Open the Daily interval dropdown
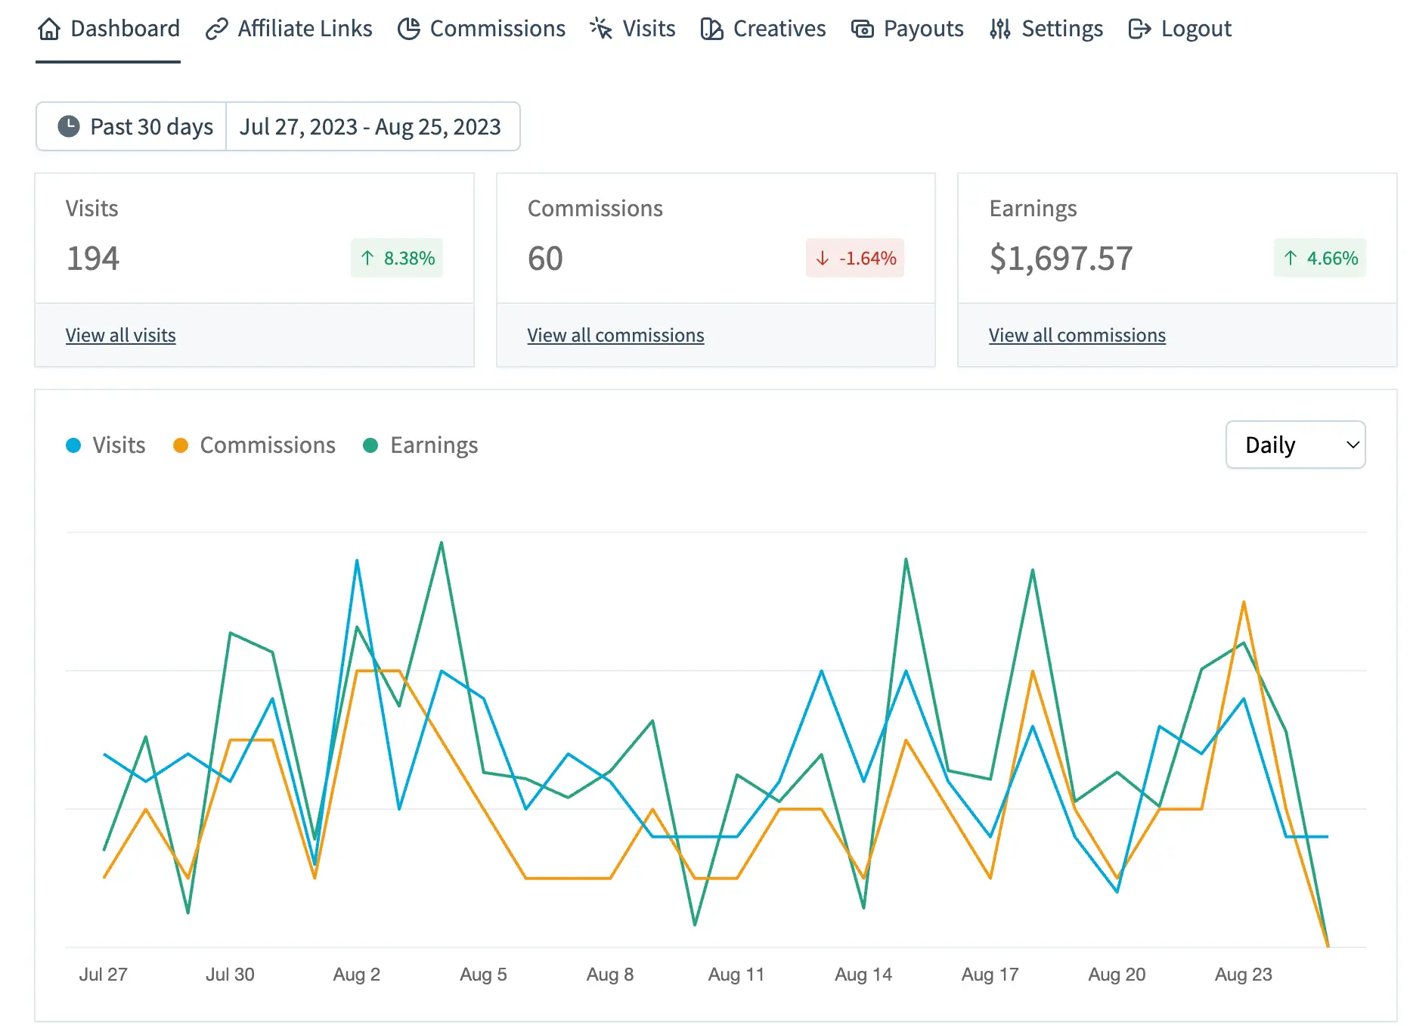The height and width of the screenshot is (1026, 1410). tap(1294, 445)
